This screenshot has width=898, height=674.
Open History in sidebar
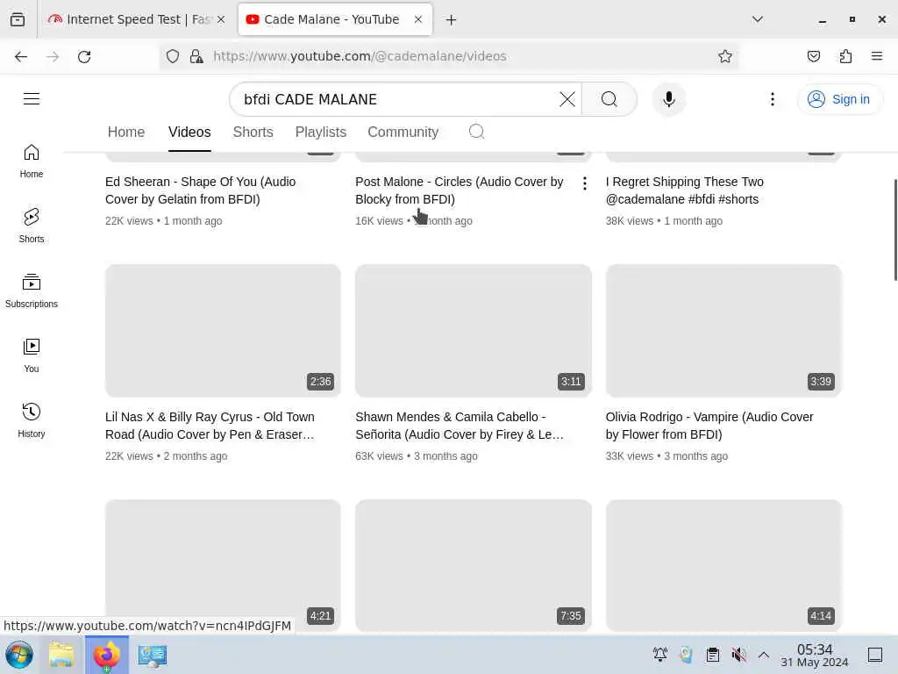click(32, 420)
